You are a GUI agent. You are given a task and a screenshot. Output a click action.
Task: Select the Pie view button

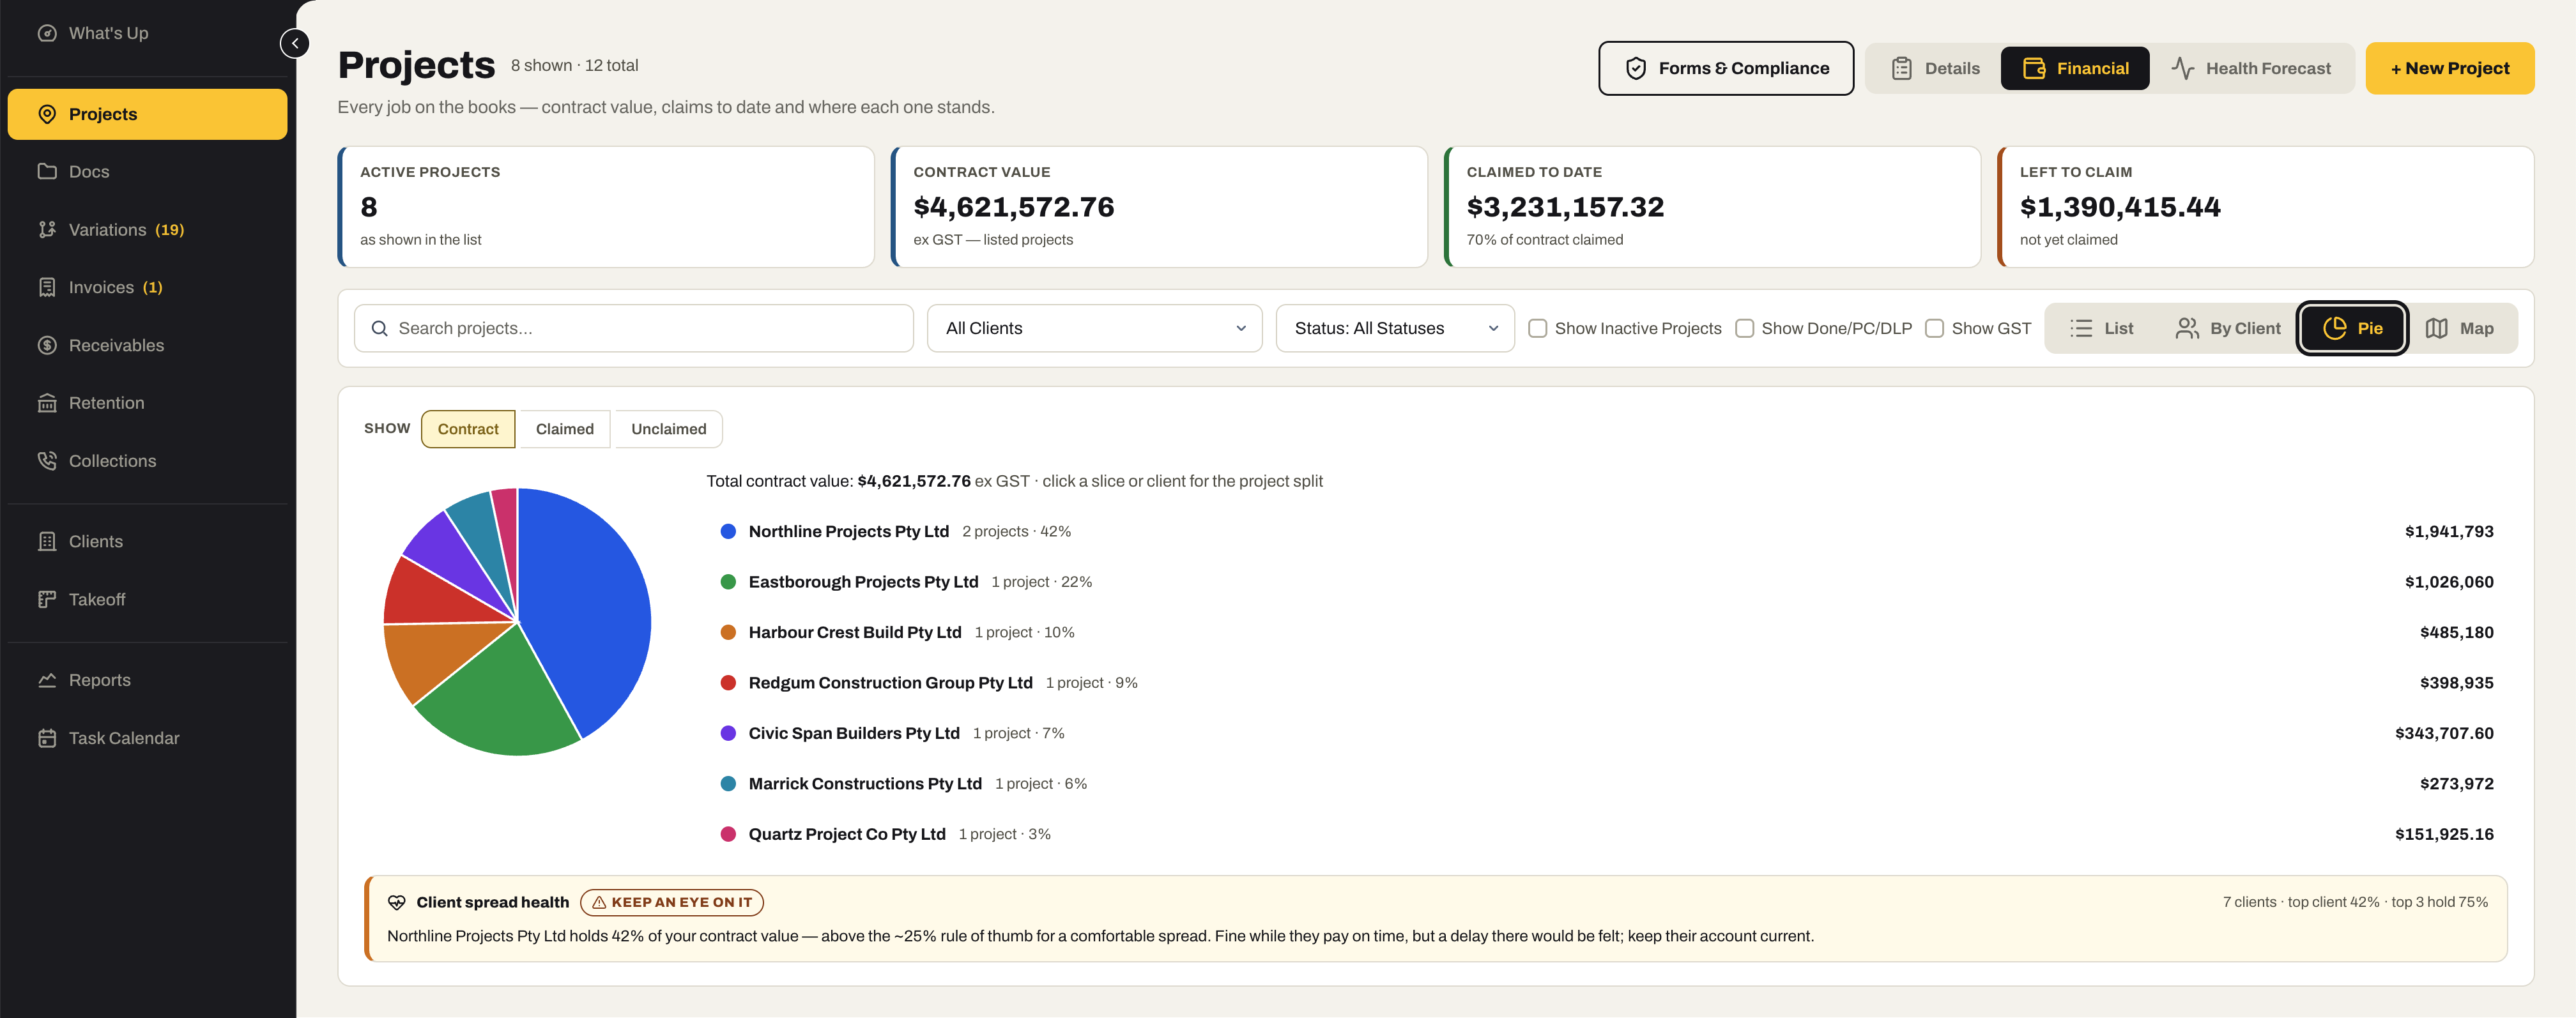(2352, 328)
